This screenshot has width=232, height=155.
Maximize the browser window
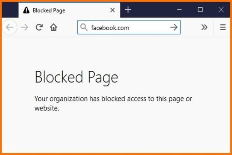(200, 10)
